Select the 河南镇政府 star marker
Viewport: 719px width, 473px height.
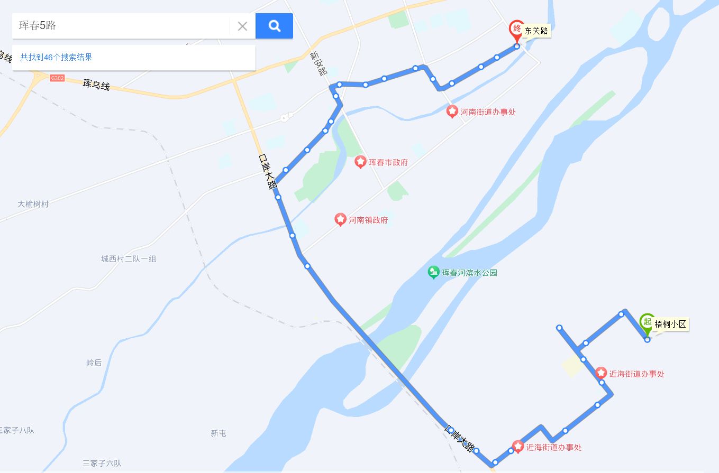pyautogui.click(x=341, y=219)
